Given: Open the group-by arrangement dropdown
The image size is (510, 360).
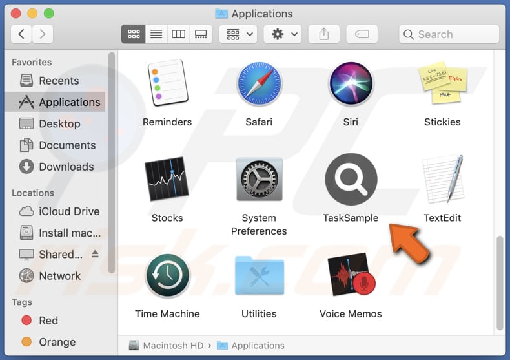Looking at the screenshot, I should coord(238,34).
